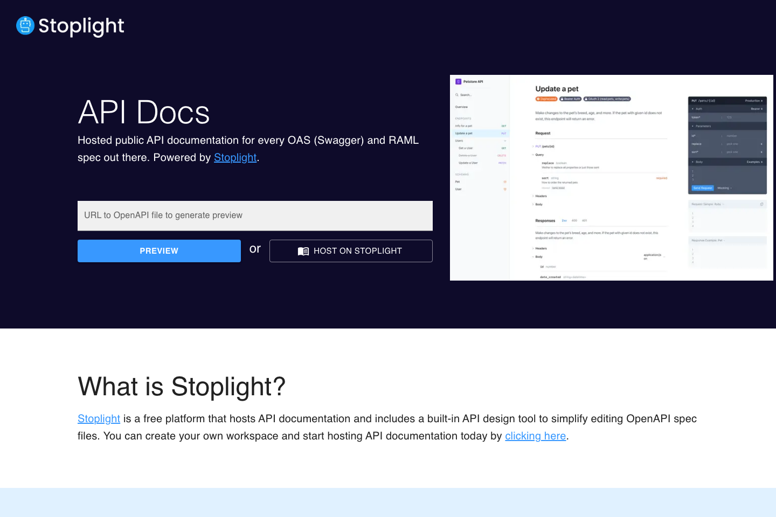Image resolution: width=776 pixels, height=517 pixels.
Task: Click the search magnifier in the Petstore sidebar
Action: (457, 95)
